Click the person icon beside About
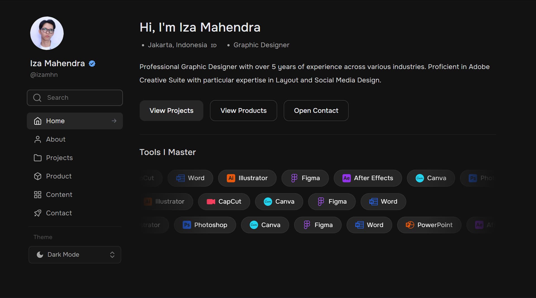 [38, 139]
